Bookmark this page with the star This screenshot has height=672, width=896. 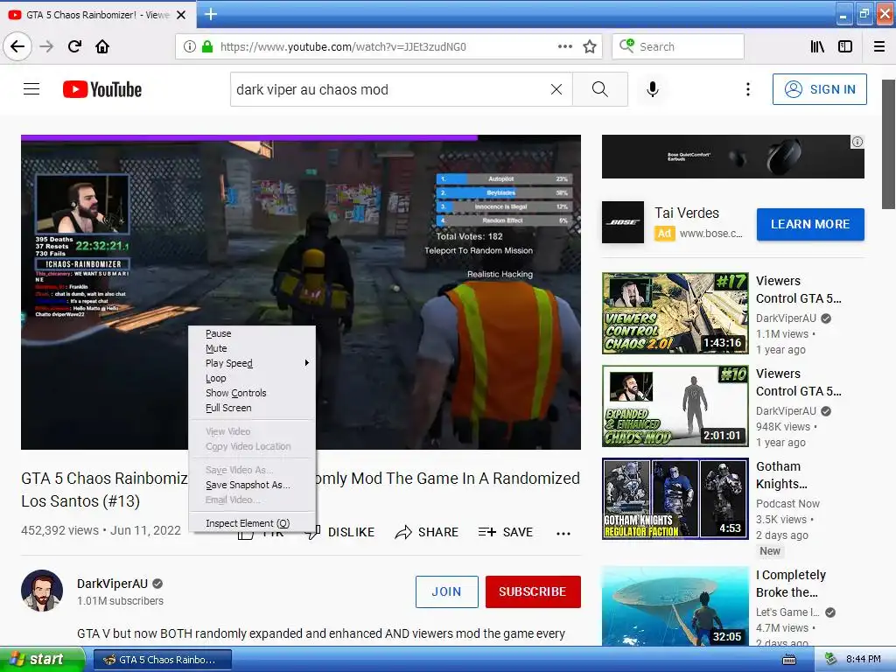pos(590,47)
